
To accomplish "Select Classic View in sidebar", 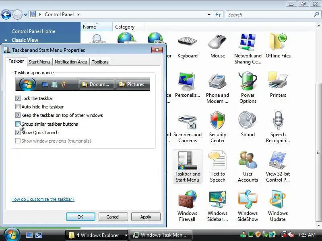I will [25, 40].
